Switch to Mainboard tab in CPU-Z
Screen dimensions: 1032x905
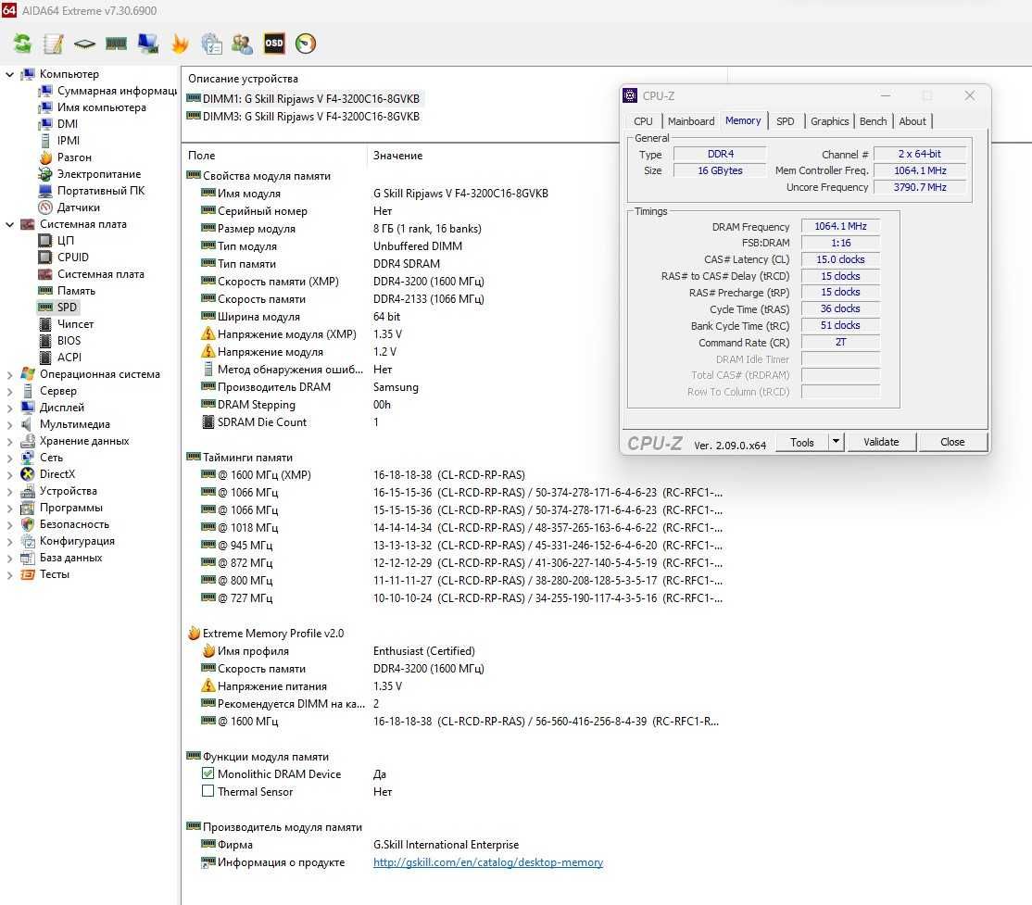[690, 121]
